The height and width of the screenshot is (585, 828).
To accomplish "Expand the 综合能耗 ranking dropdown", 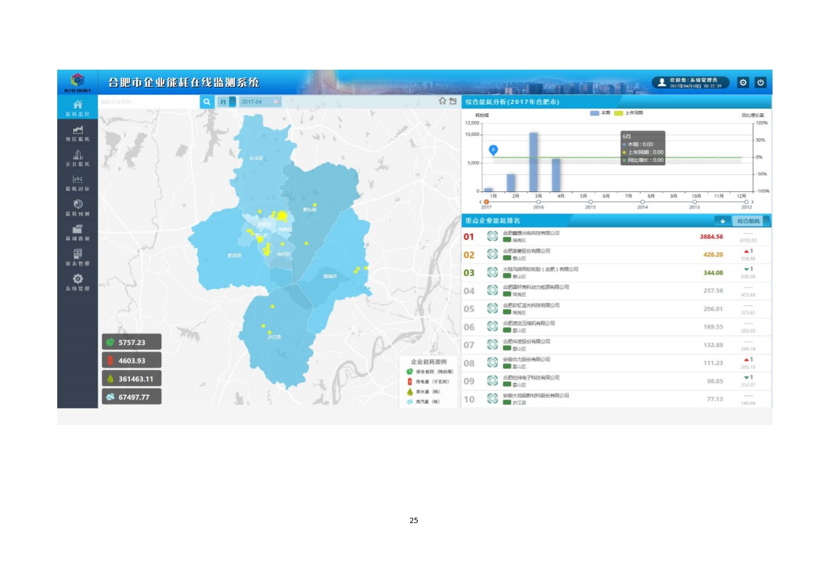I will pos(751,221).
